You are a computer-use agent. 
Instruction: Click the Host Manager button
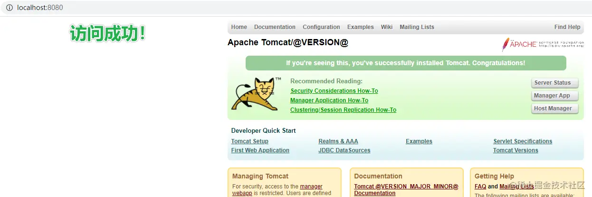click(x=554, y=108)
